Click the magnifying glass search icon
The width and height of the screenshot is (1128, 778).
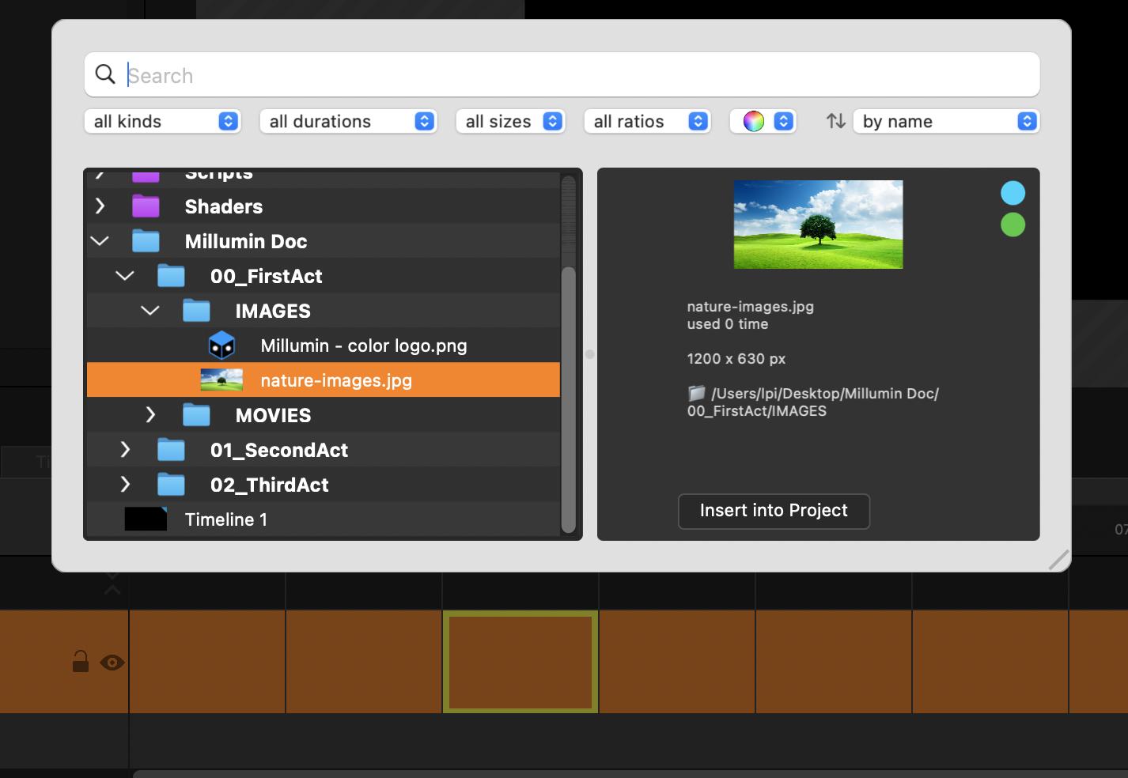[x=105, y=74]
